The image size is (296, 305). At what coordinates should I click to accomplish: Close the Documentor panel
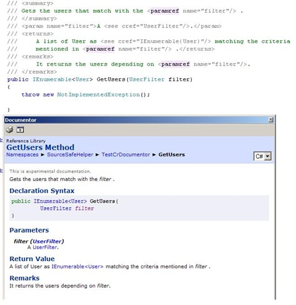(271, 120)
